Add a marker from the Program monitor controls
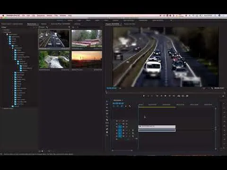The width and height of the screenshot is (227, 170). (x=144, y=96)
